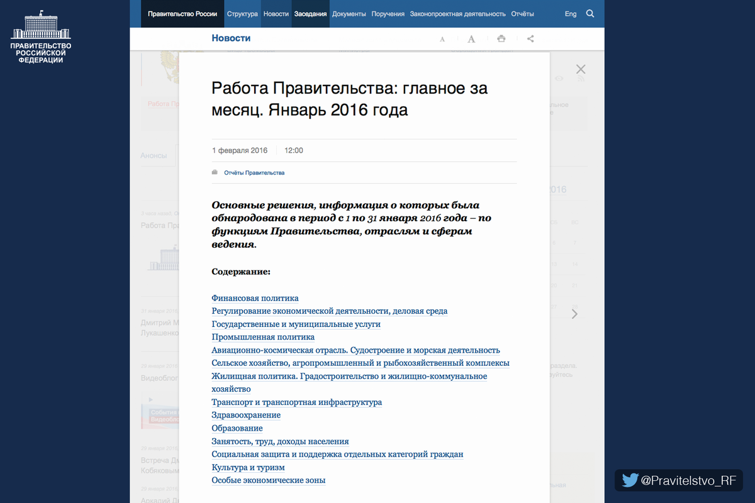Open the Отчёты Правительства tag link

[x=254, y=173]
